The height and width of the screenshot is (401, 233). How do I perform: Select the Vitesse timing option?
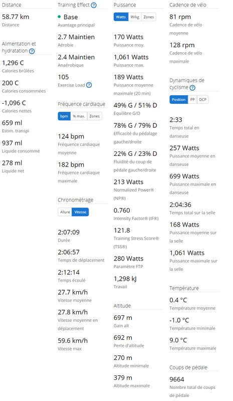pos(80,212)
